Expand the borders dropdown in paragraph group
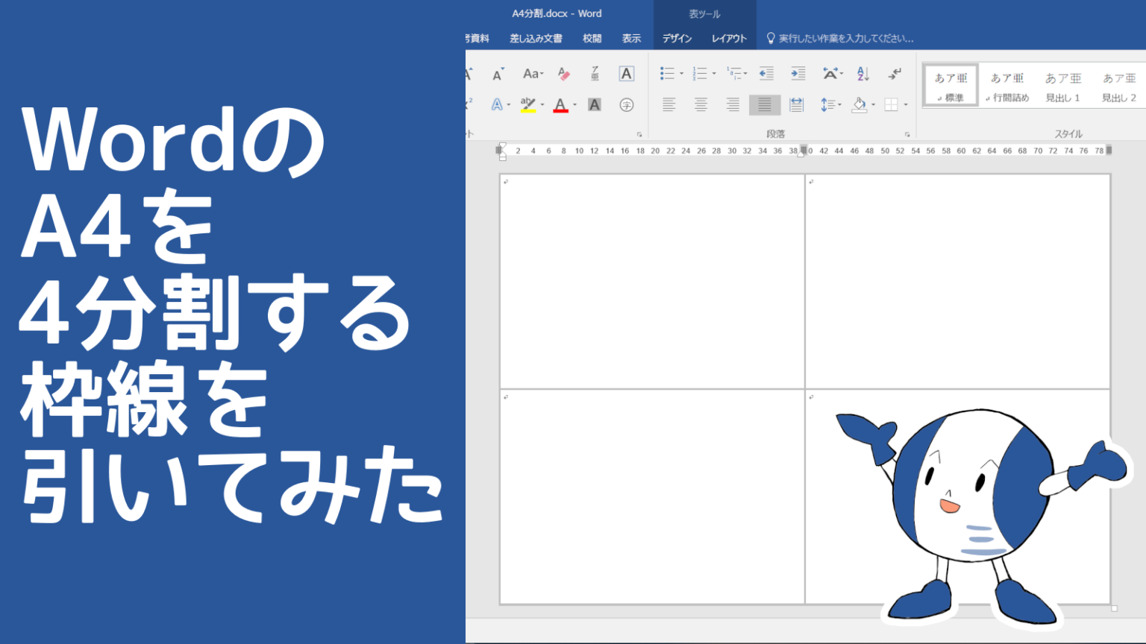 click(905, 104)
